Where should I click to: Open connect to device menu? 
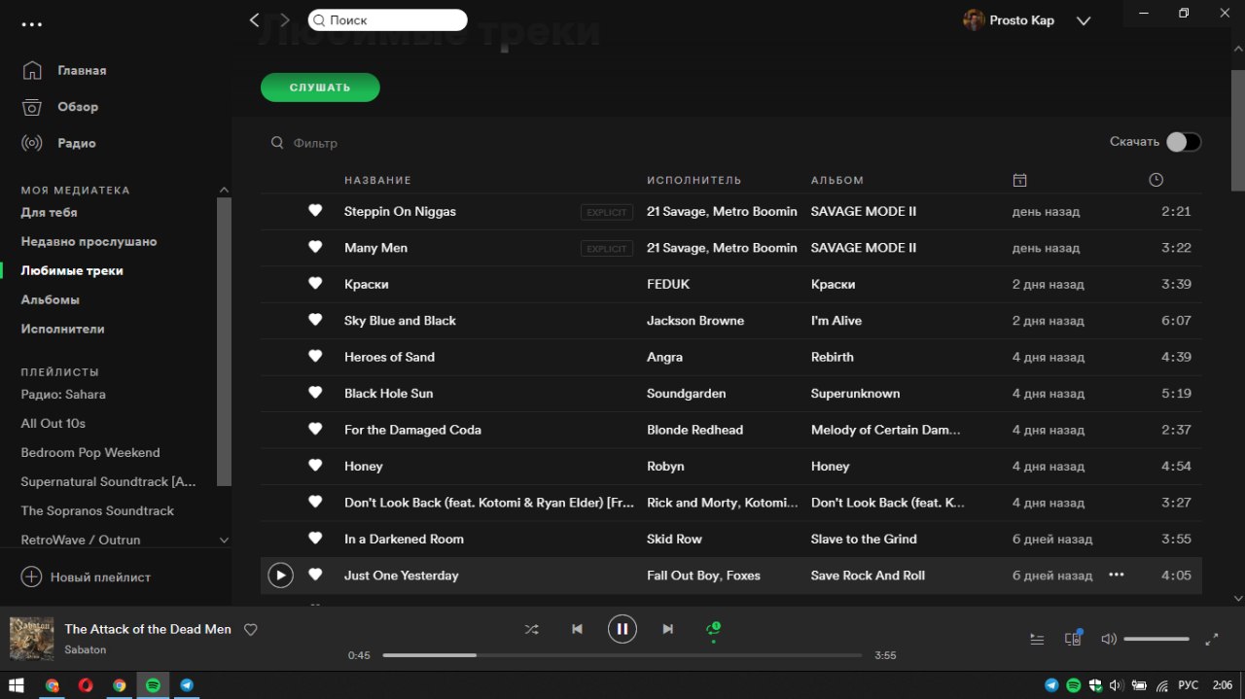(x=1074, y=638)
